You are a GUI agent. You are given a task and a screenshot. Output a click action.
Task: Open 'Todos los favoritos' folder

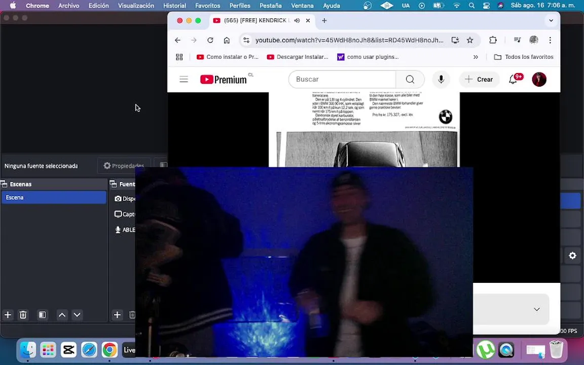point(523,57)
